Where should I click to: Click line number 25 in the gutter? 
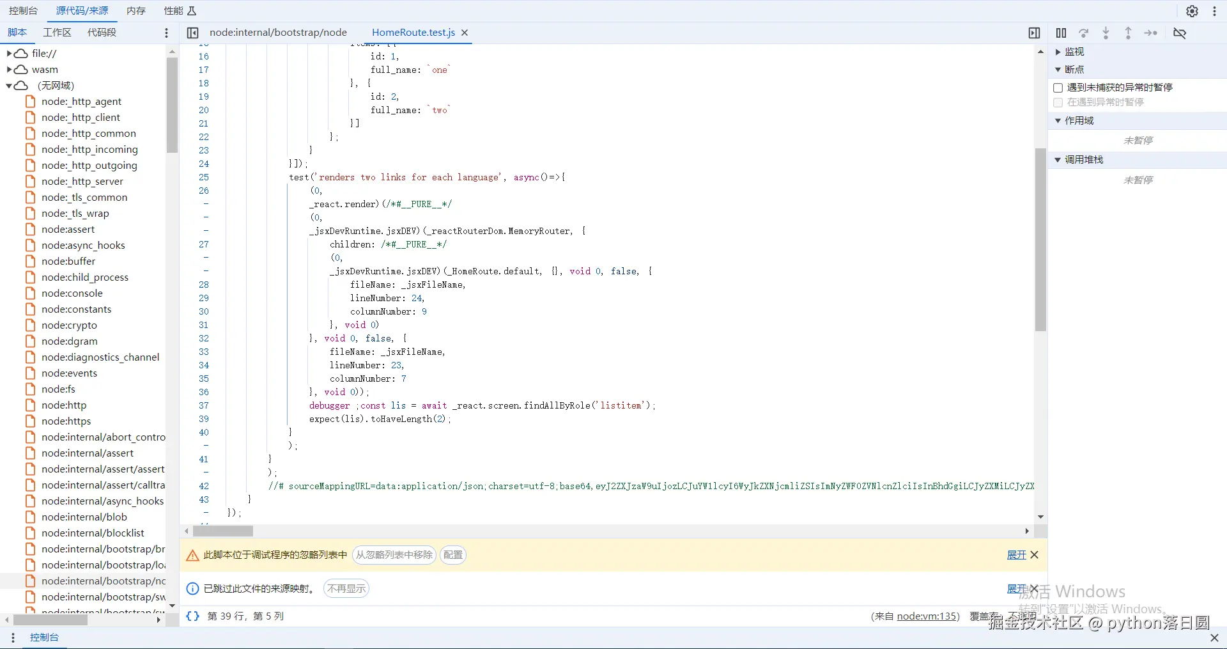(204, 177)
